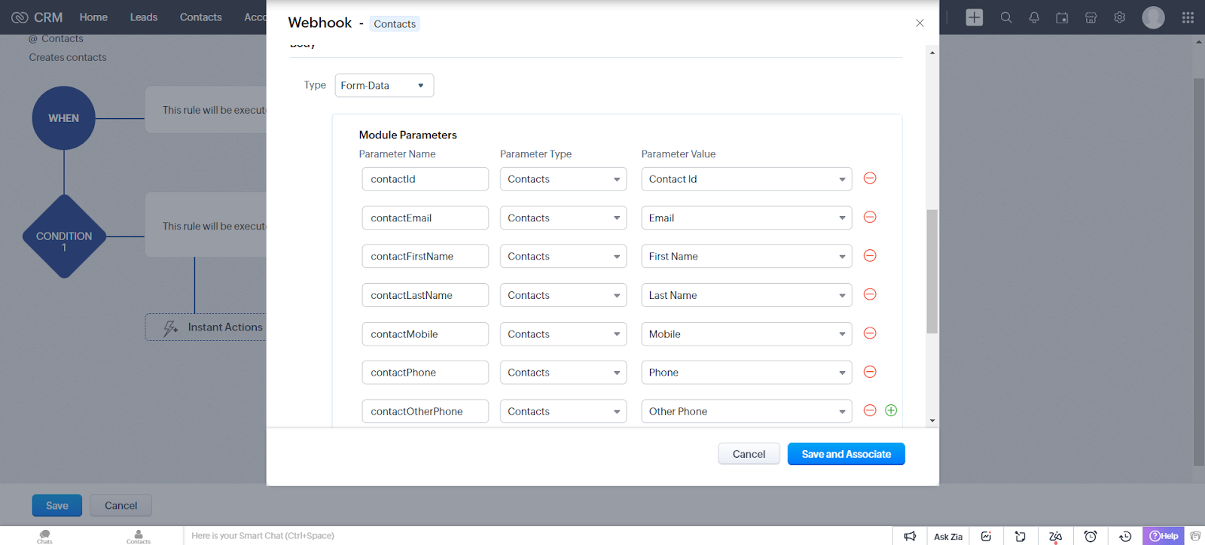
Task: Open the apps grid launcher
Action: pos(1188,17)
